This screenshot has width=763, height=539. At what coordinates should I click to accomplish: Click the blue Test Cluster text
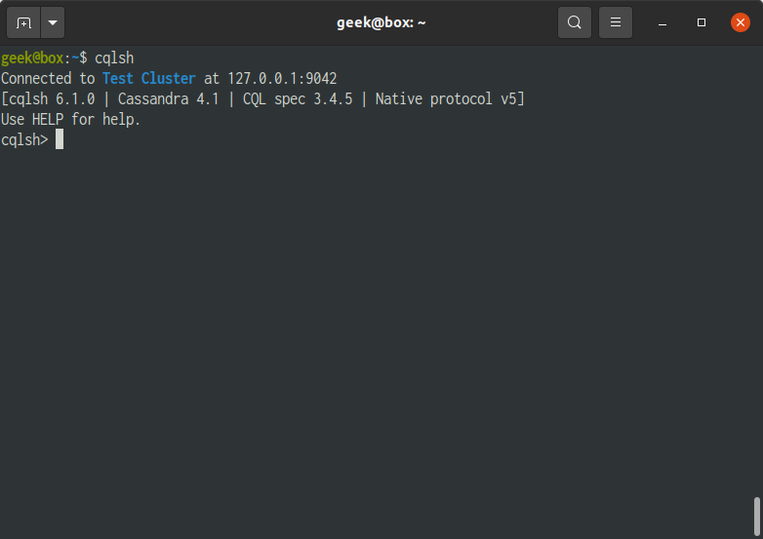click(149, 78)
